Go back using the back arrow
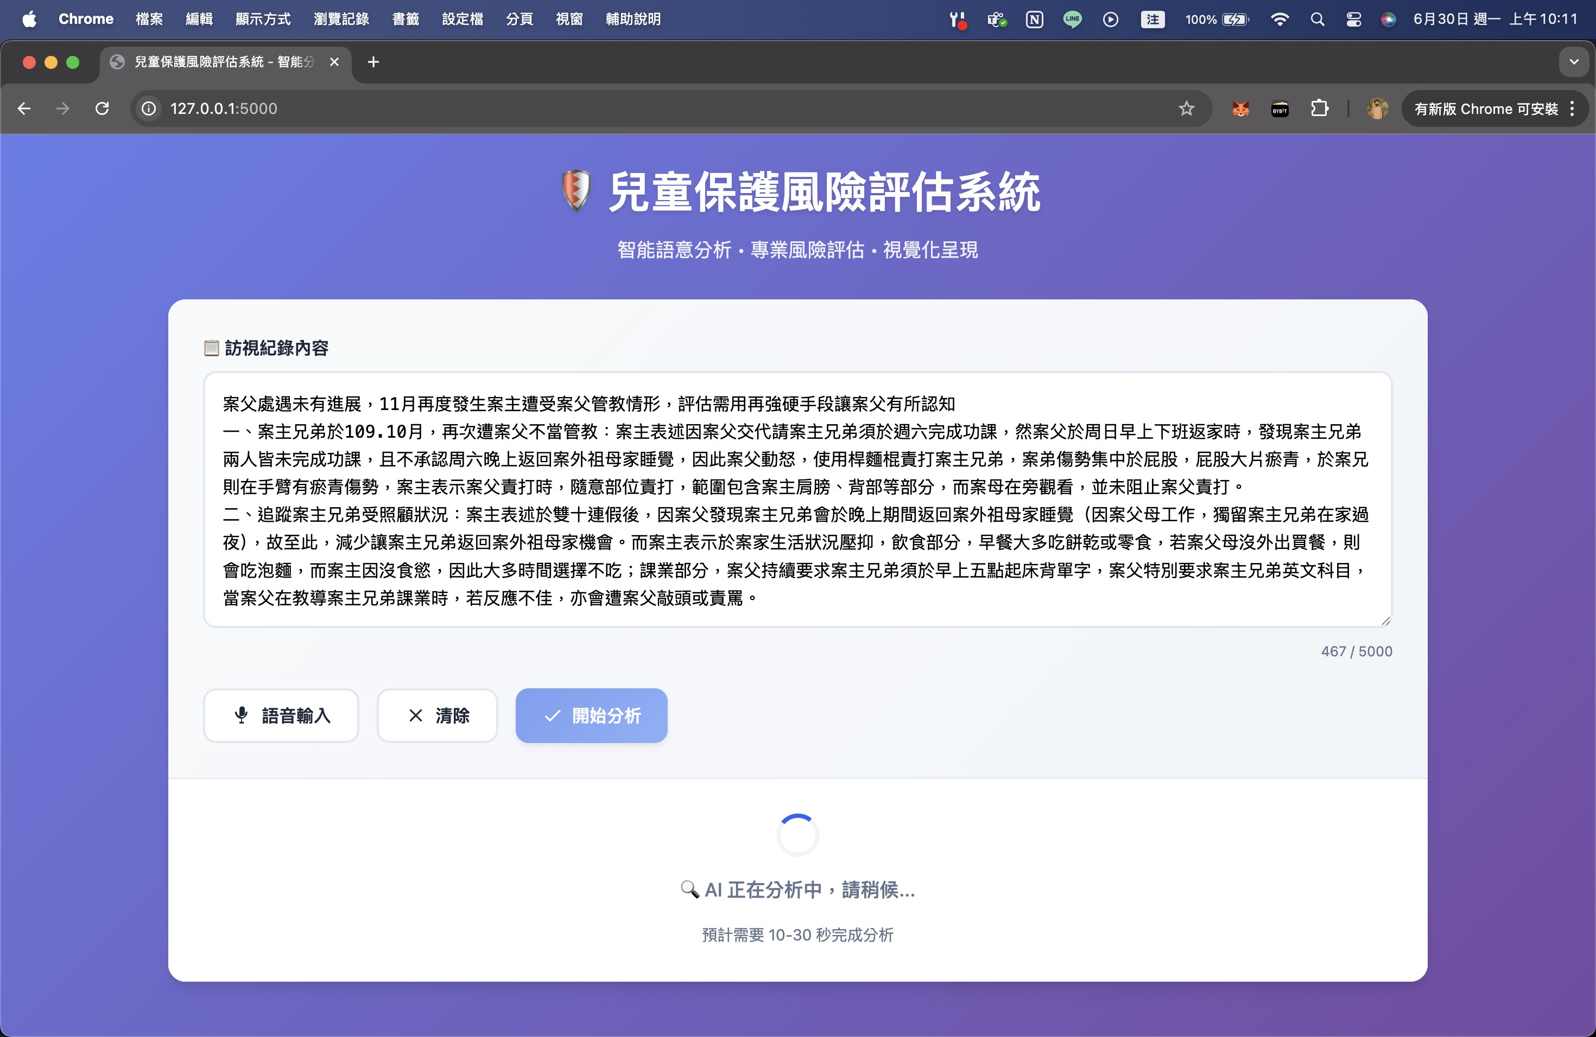This screenshot has height=1037, width=1596. [x=24, y=108]
